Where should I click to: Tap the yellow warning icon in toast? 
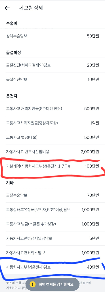33,284
